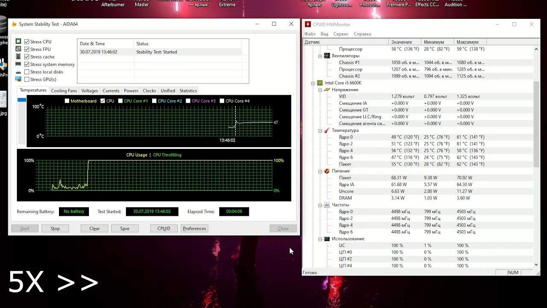Open the Справка menu in HWMonitor

[362, 34]
